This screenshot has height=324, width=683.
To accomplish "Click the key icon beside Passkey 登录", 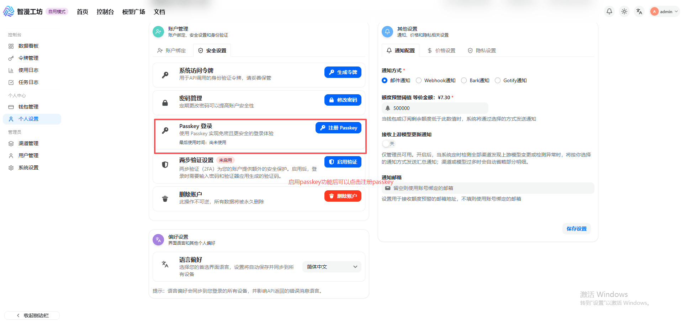I will (165, 131).
